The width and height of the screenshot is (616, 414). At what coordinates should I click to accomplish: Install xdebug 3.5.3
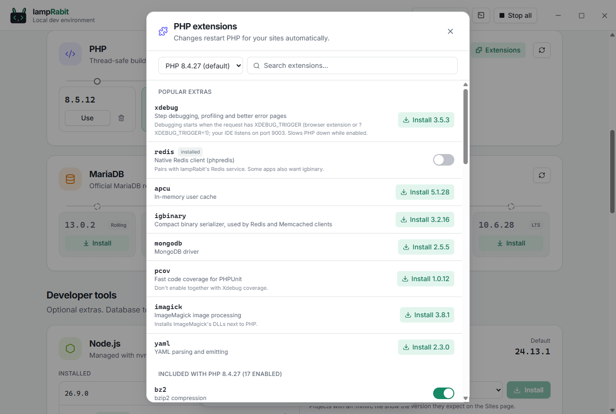[x=426, y=120]
